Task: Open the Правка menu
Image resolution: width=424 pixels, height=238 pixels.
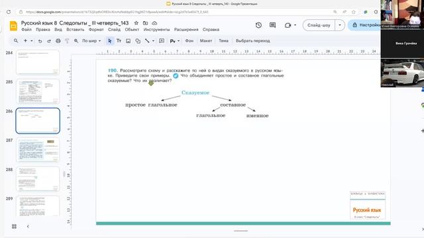Action: click(42, 29)
